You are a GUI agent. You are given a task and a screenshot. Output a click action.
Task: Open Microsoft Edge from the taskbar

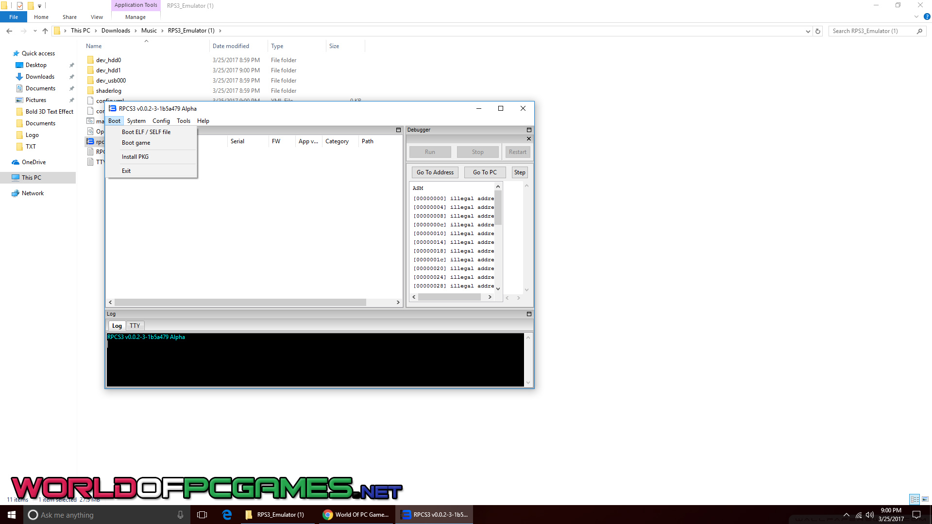pyautogui.click(x=227, y=515)
